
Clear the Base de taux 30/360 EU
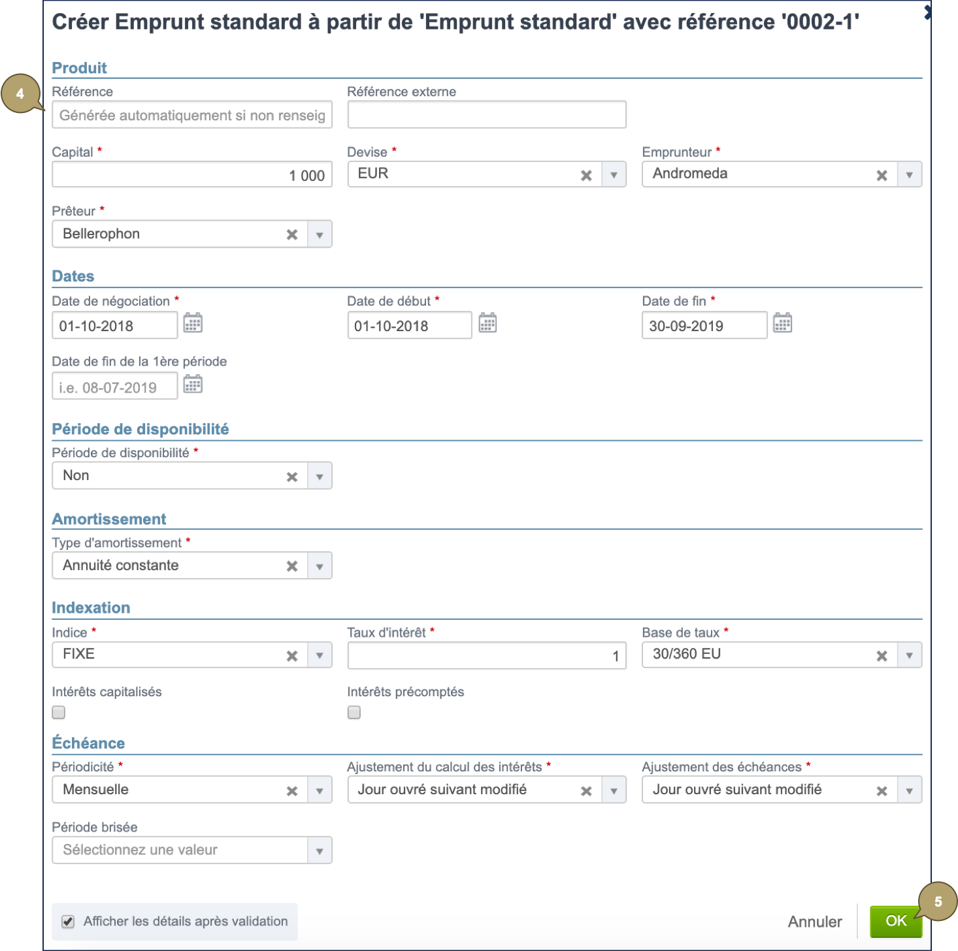pyautogui.click(x=881, y=654)
